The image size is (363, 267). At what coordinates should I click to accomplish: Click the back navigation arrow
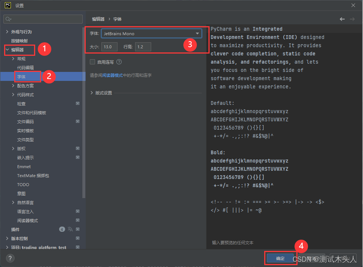342,19
